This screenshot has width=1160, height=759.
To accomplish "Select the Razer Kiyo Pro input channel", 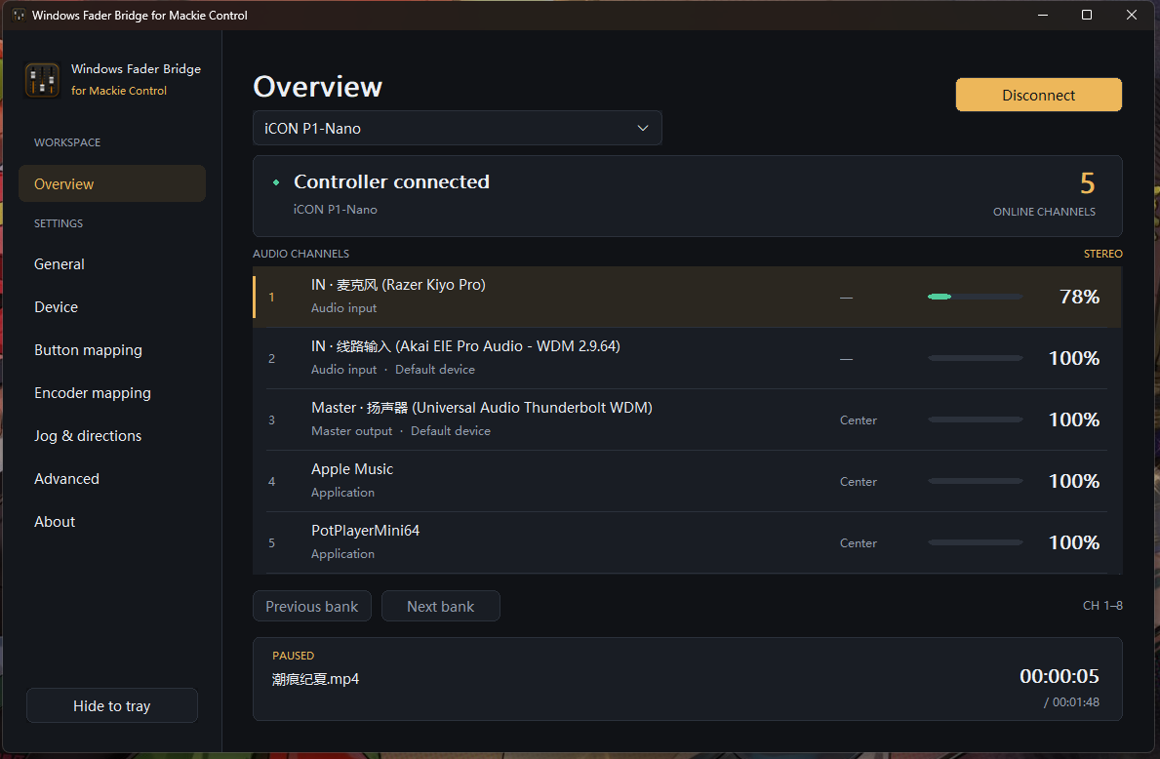I will pos(687,297).
